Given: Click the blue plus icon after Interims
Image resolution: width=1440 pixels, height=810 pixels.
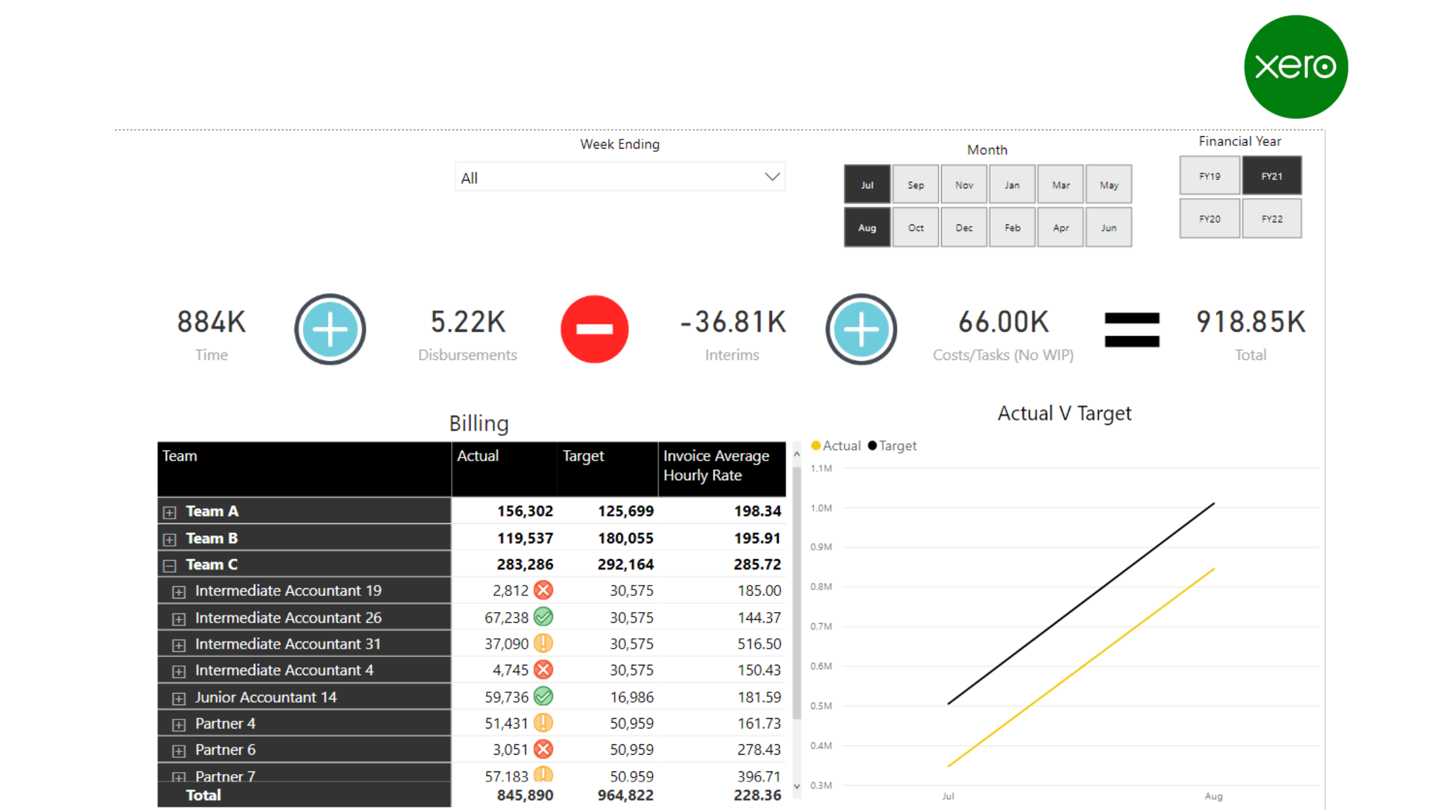Looking at the screenshot, I should click(861, 329).
